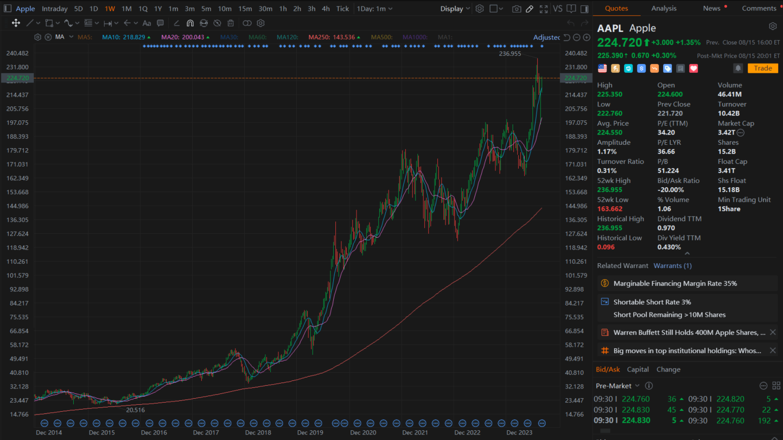Toggle the MA20 moving average line

186,37
